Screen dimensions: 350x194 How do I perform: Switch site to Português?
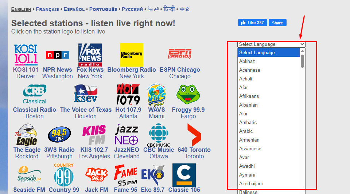pos(103,9)
